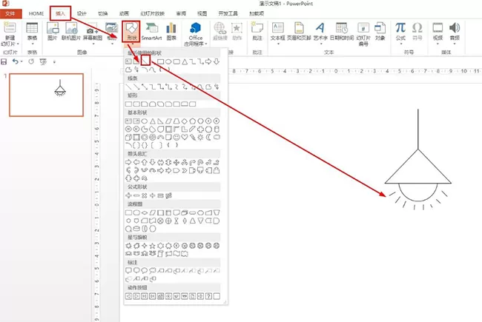Select the Isosceles Triangle in recently used shapes
This screenshot has height=322, width=482.
[x=185, y=61]
